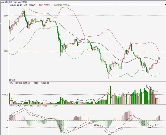166x135 pixels.
Task: Click the link icon beside the chart title
Action: (x=3, y=2)
